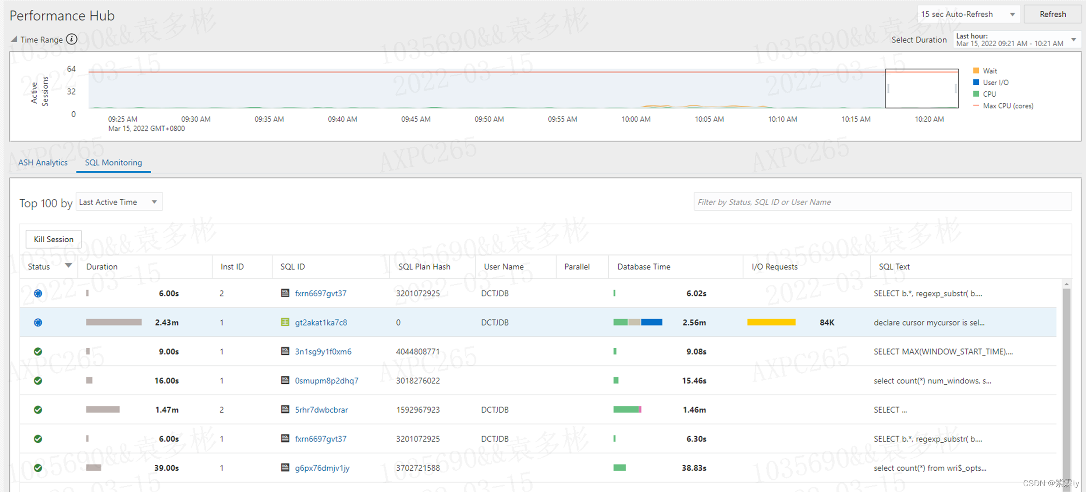The image size is (1086, 492).
Task: Click the completed checkmark icon for 0smupm8p2dhq7
Action: (38, 381)
